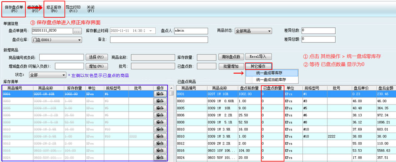Click the 增加(F6) button
This screenshot has height=162, width=396.
pyautogui.click(x=97, y=66)
